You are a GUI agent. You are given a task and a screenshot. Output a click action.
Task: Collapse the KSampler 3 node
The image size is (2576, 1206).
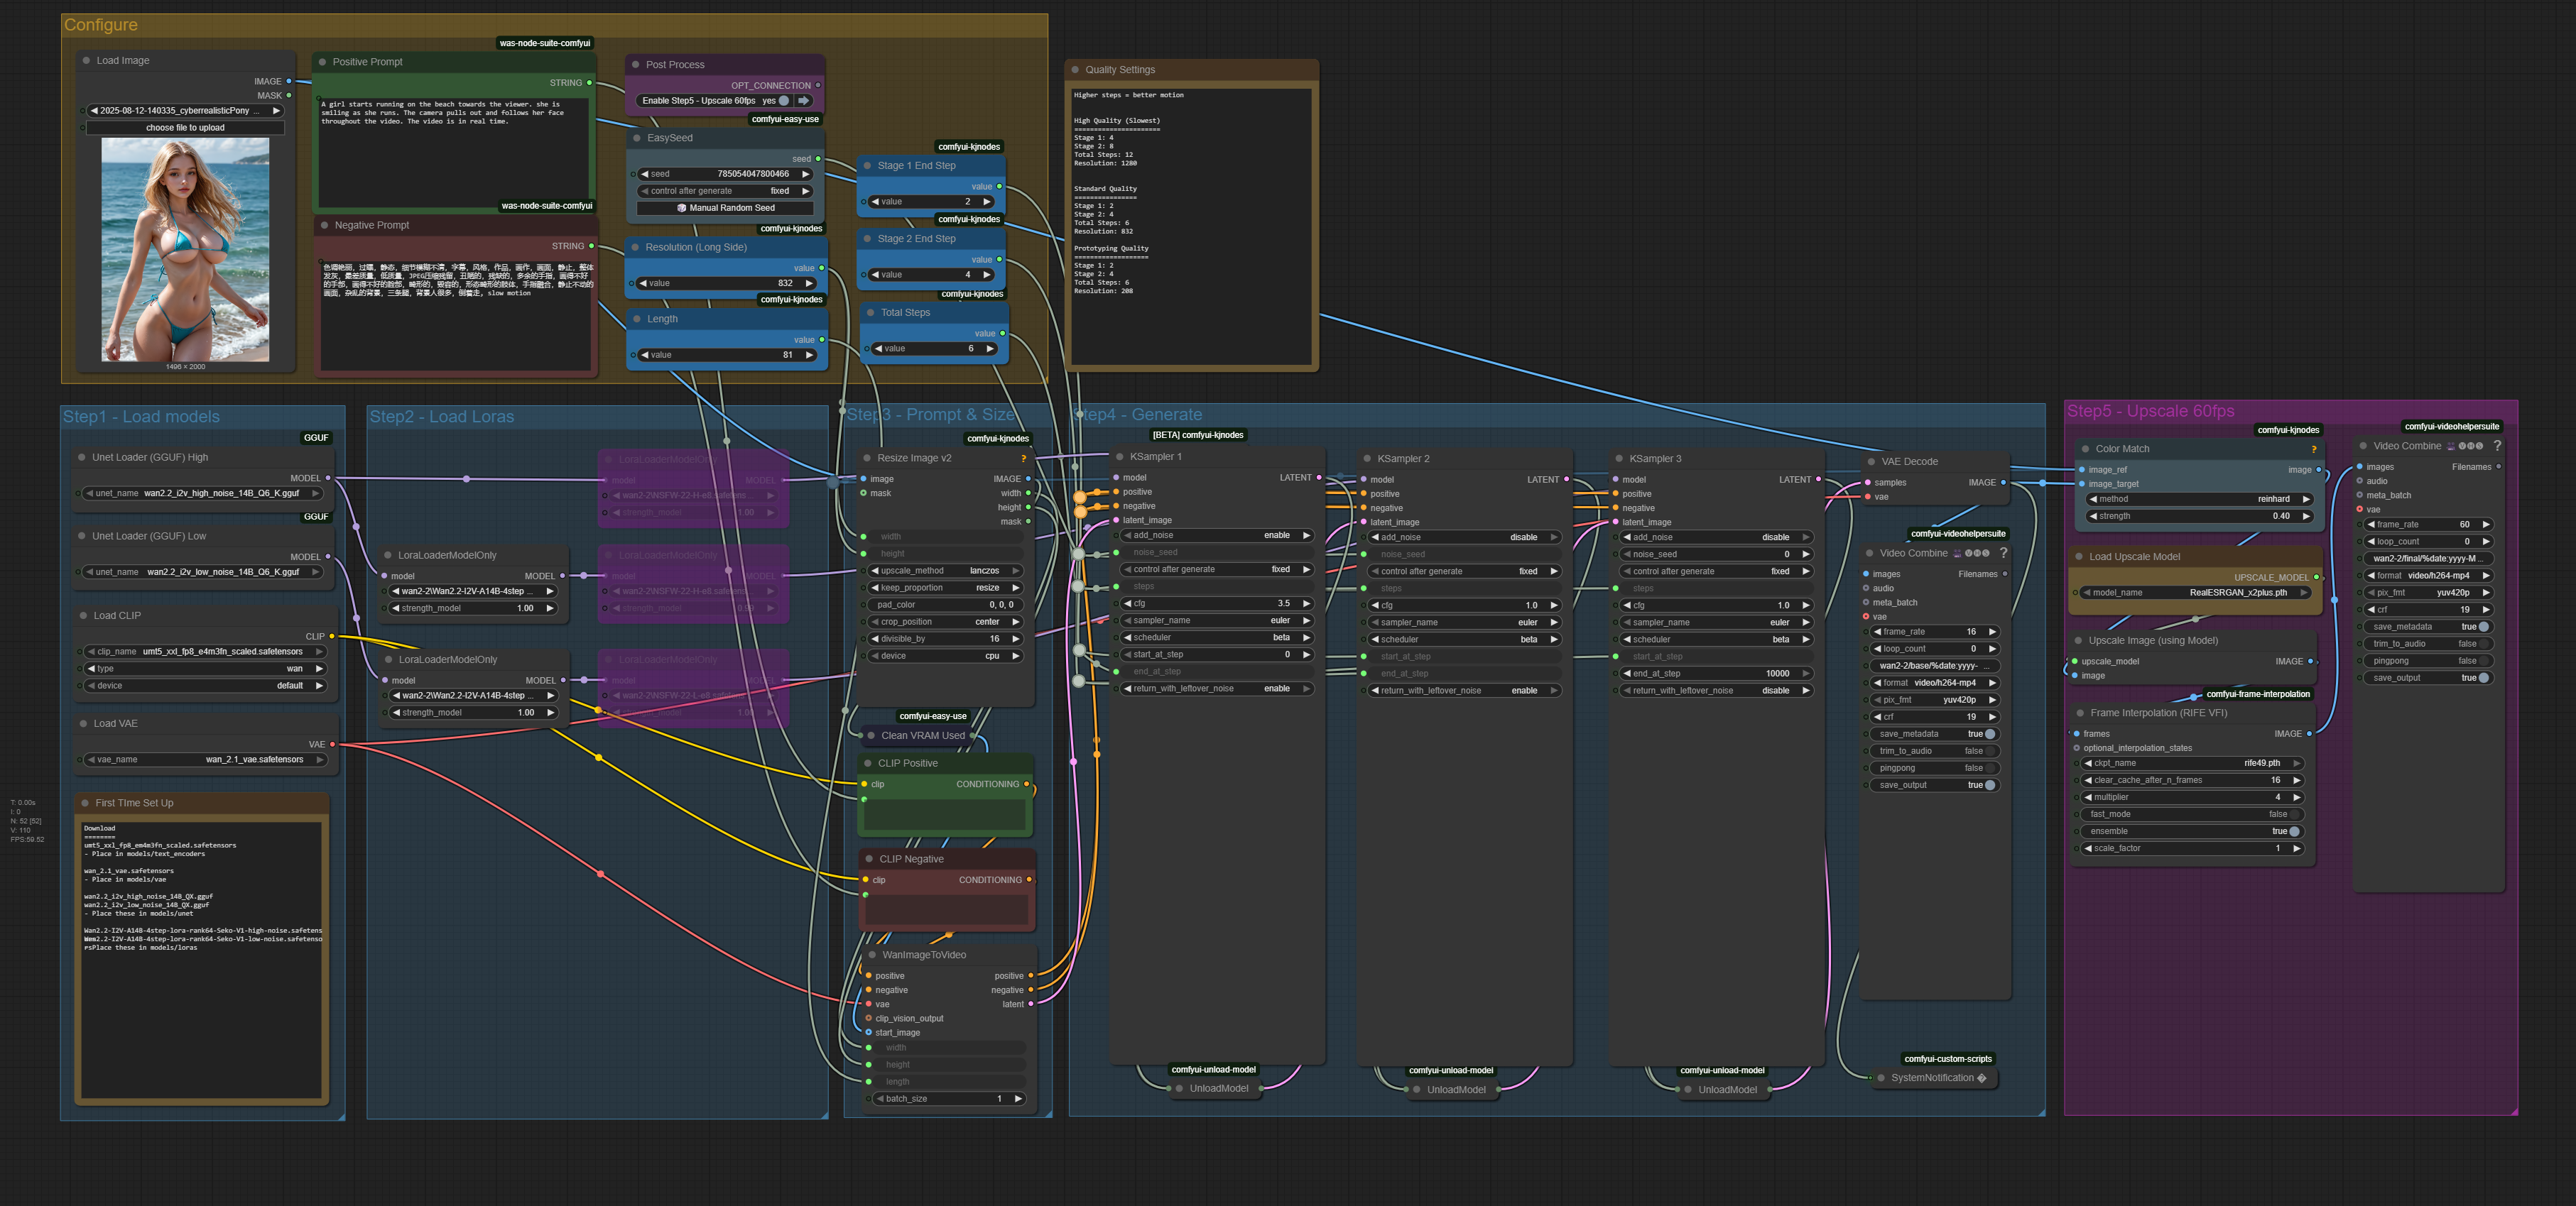(x=1619, y=459)
